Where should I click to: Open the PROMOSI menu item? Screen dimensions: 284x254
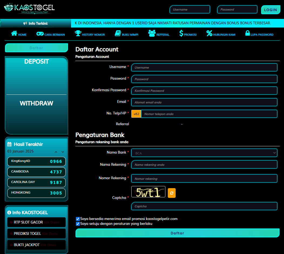[188, 33]
